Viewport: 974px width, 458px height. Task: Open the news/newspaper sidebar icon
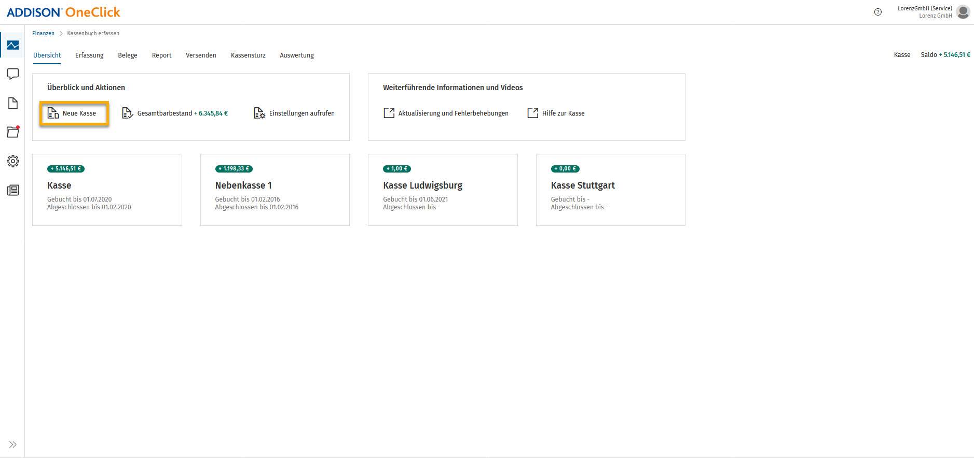tap(13, 190)
